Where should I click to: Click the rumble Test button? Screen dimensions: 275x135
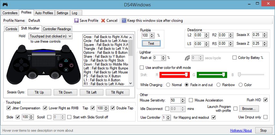[x=151, y=43]
